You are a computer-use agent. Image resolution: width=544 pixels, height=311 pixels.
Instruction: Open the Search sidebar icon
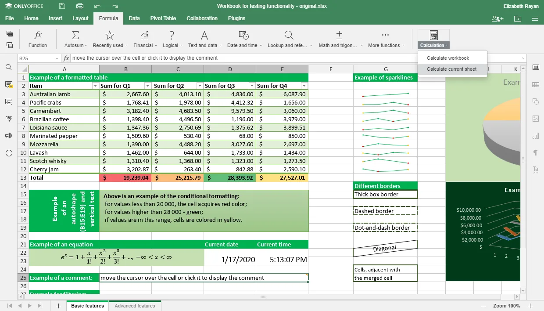(x=9, y=67)
